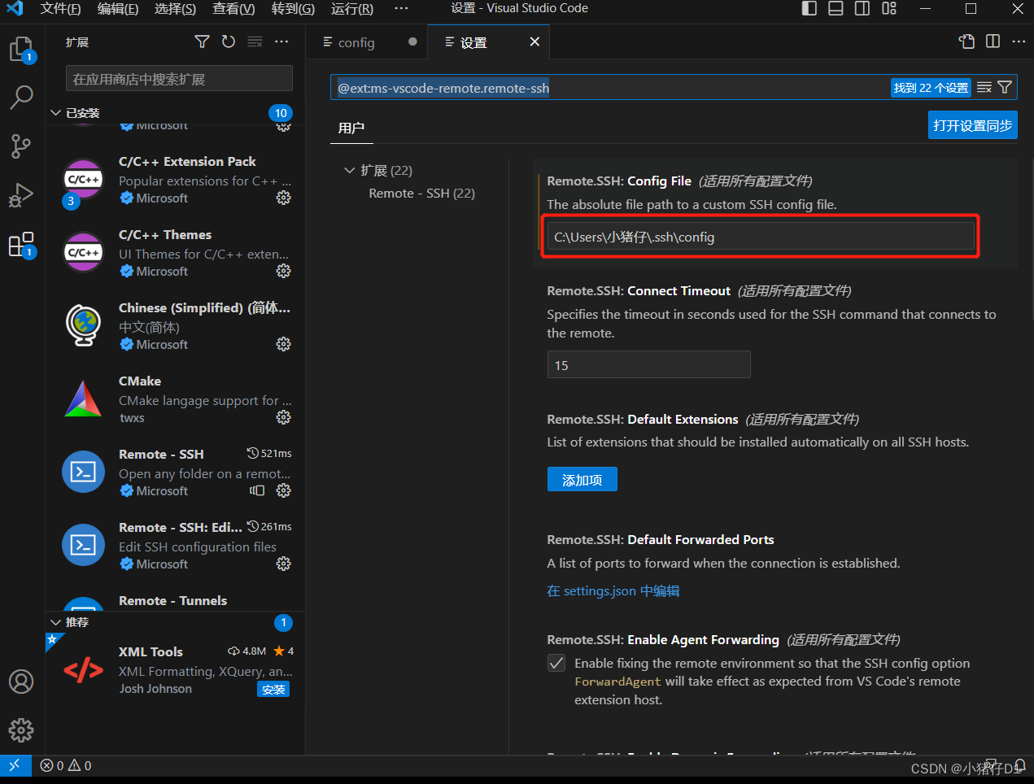Toggle bottom panel layout icon
The image size is (1034, 784).
[835, 9]
